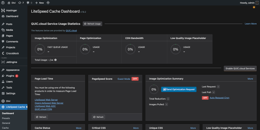
Task: Click the WordPress logo icon
Action: click(x=3, y=3)
